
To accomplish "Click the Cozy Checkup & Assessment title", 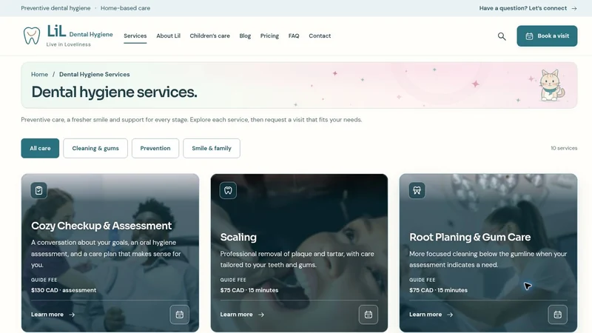I will pyautogui.click(x=101, y=226).
